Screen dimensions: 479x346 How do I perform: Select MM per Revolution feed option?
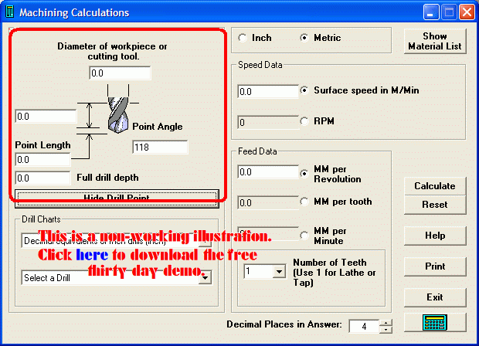point(304,174)
